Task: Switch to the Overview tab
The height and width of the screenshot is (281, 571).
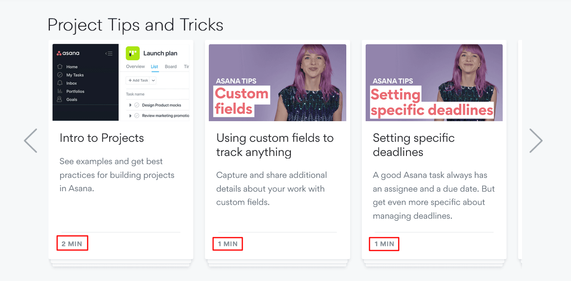Action: 135,67
